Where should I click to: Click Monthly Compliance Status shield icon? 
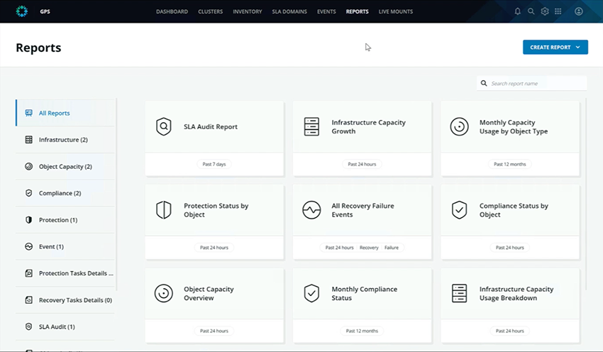(311, 294)
